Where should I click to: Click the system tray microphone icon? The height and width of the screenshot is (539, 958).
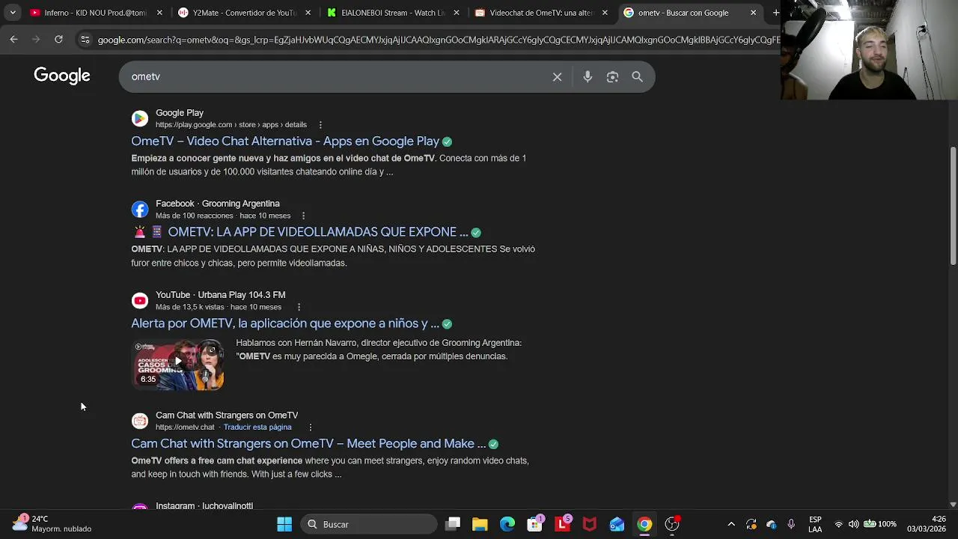(x=791, y=524)
